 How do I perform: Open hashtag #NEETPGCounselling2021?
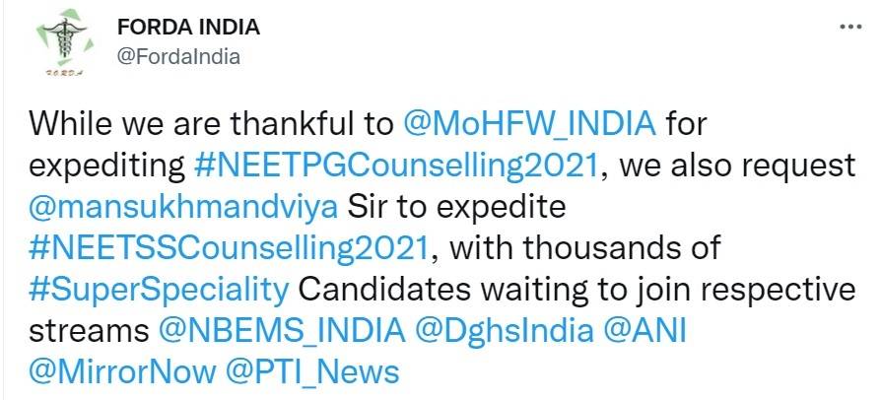tap(396, 166)
